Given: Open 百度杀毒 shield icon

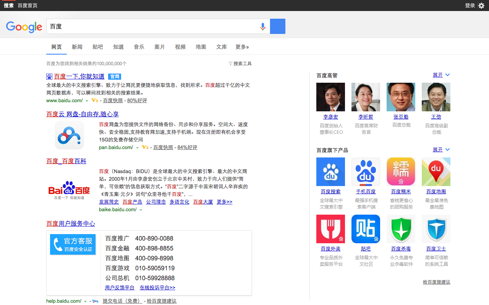Looking at the screenshot, I should click(x=401, y=229).
